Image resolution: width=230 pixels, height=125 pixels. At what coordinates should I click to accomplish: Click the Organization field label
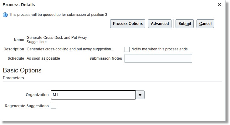click(37, 95)
